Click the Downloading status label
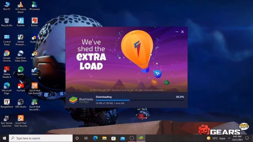Viewport: 253px width, 142px height. 104,97
